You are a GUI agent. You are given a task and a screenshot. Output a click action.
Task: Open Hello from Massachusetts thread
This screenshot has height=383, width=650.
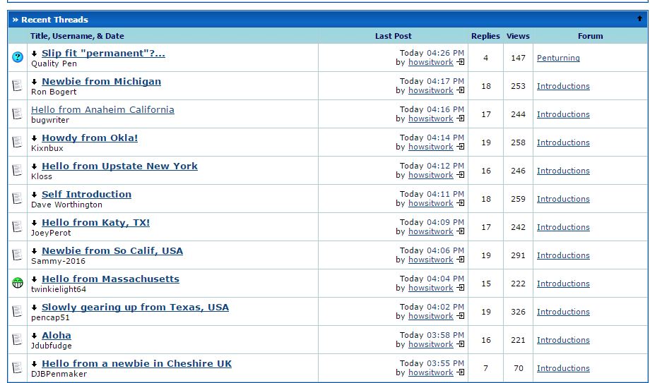110,279
